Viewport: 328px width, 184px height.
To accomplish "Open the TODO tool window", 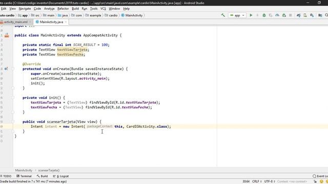I will click(6, 176).
